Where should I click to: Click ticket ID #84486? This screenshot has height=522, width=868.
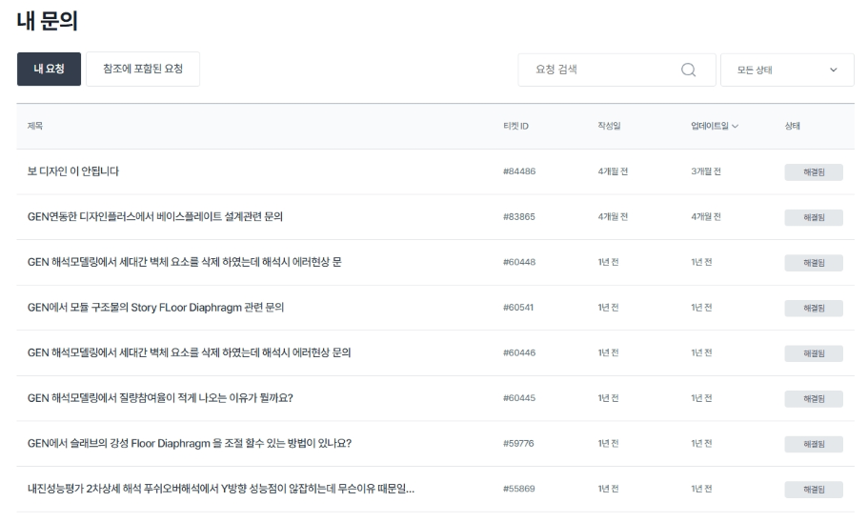[519, 171]
